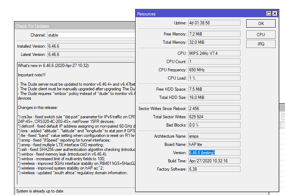The height and width of the screenshot is (195, 285).
Task: Click the Bad Blocks 0.0 % field
Action: 214,125
